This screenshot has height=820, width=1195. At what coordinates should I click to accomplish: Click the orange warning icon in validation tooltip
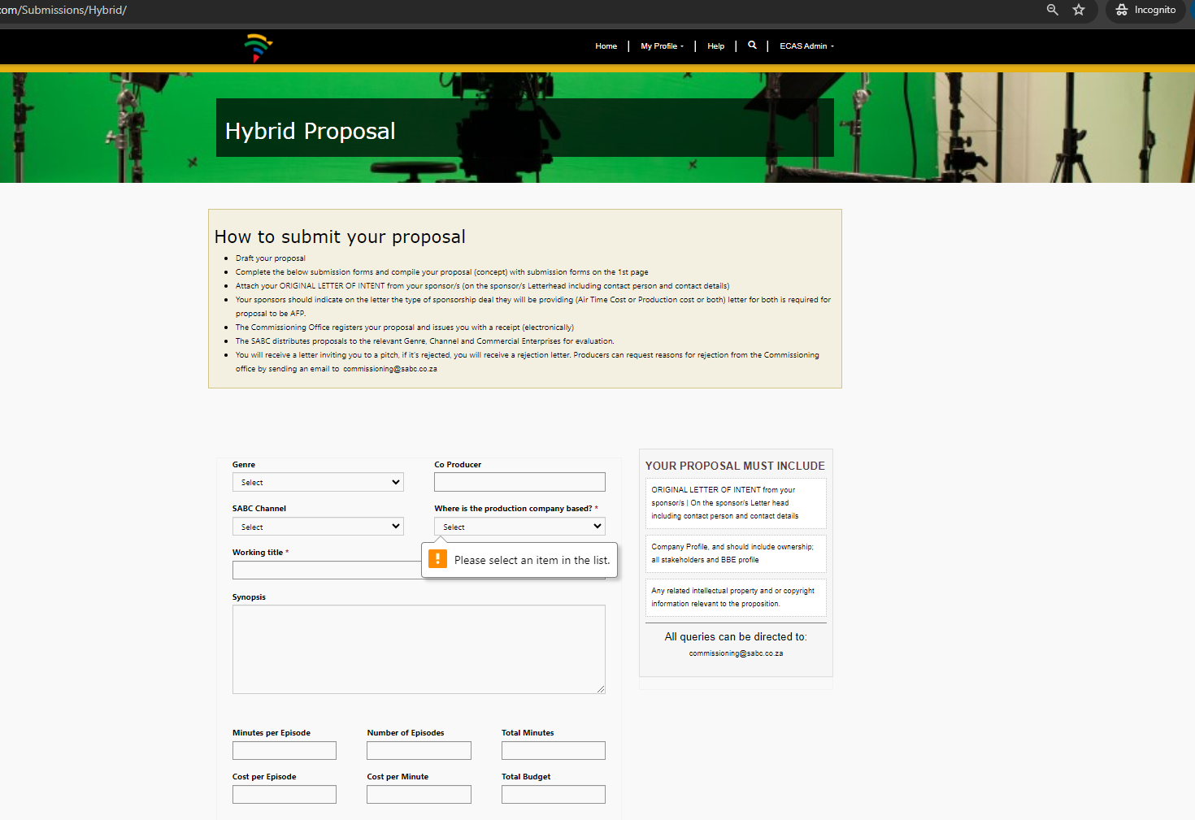437,559
